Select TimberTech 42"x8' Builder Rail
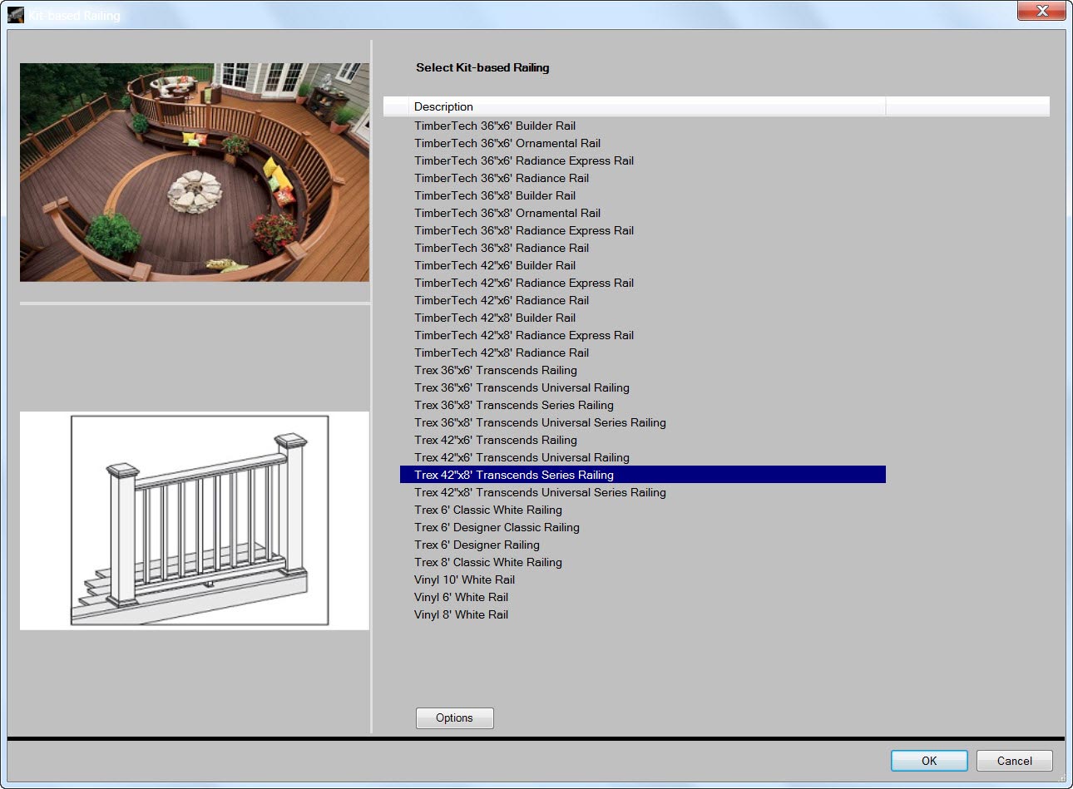 coord(495,318)
